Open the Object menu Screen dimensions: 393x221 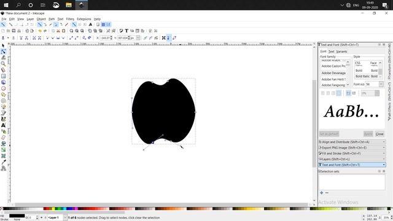tap(41, 19)
